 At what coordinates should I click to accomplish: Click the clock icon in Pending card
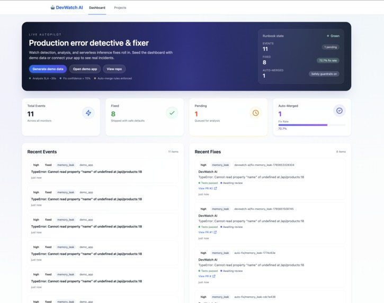256,113
